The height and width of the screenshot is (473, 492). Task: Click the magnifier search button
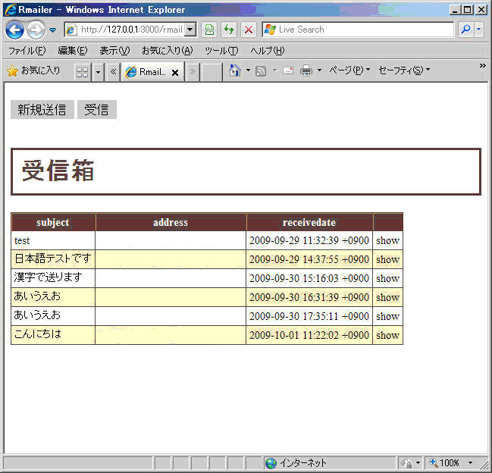[466, 30]
